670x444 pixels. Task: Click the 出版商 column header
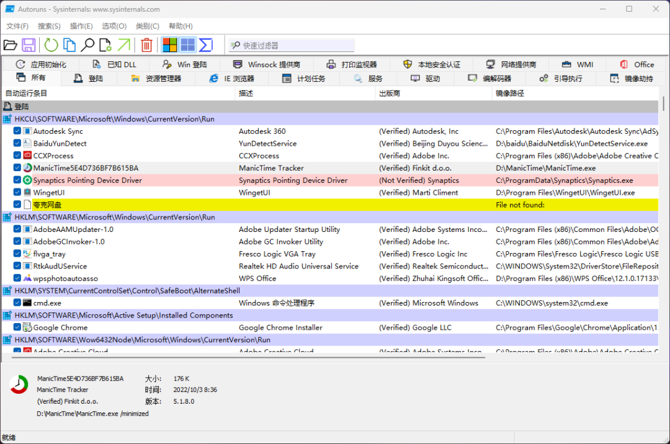pyautogui.click(x=390, y=94)
